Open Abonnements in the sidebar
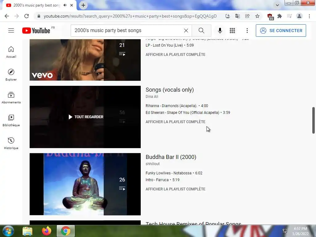Viewport: 316px width, 237px height. (x=11, y=98)
